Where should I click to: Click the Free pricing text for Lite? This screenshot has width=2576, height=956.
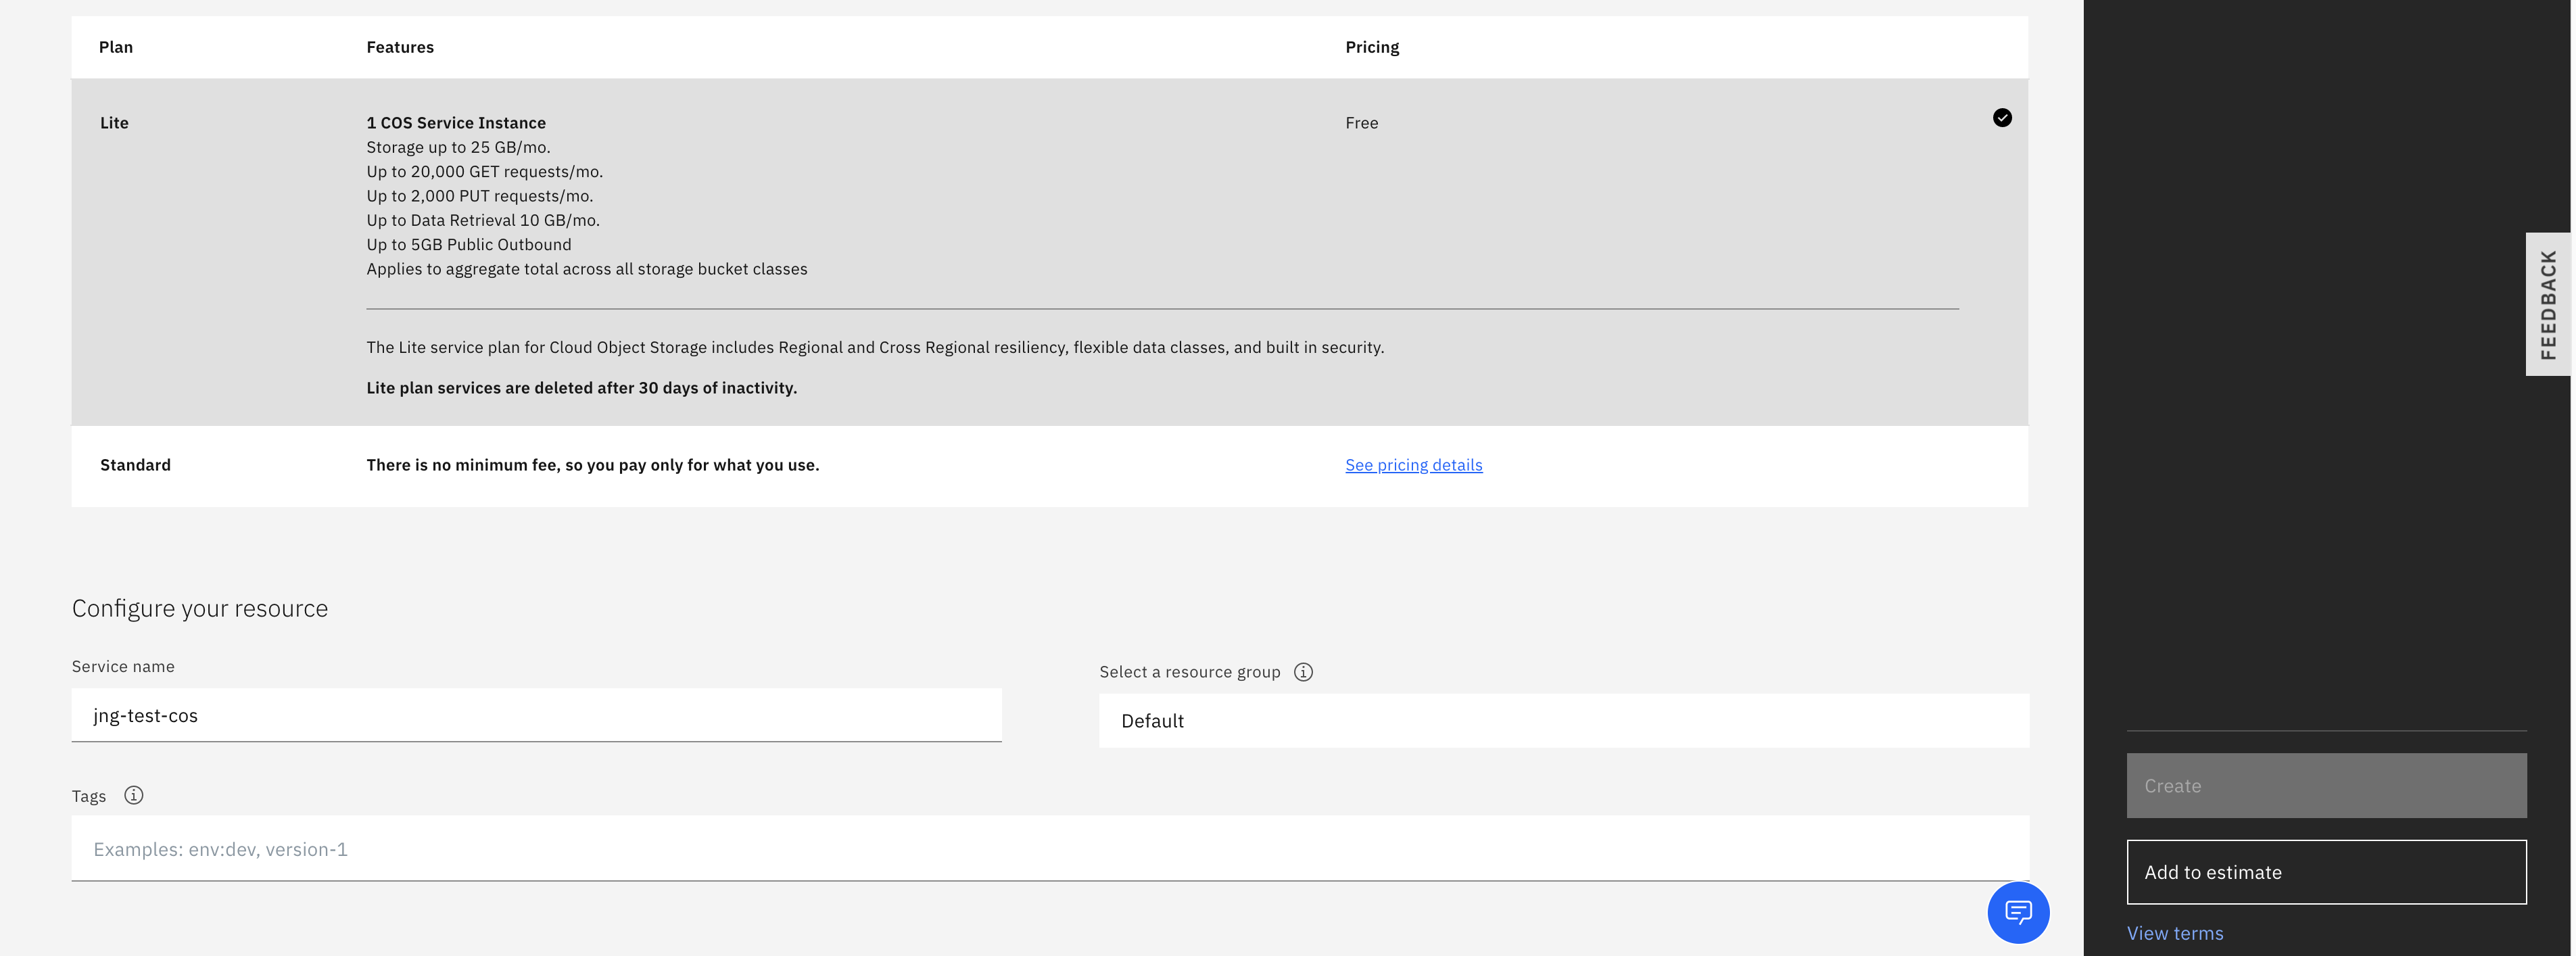(1361, 123)
